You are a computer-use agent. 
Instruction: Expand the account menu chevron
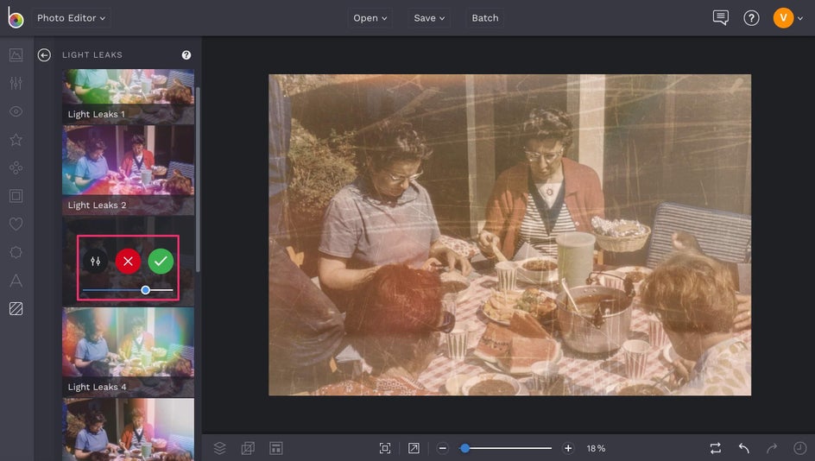pyautogui.click(x=800, y=18)
